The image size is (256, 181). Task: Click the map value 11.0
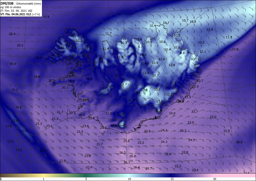pos(159,101)
